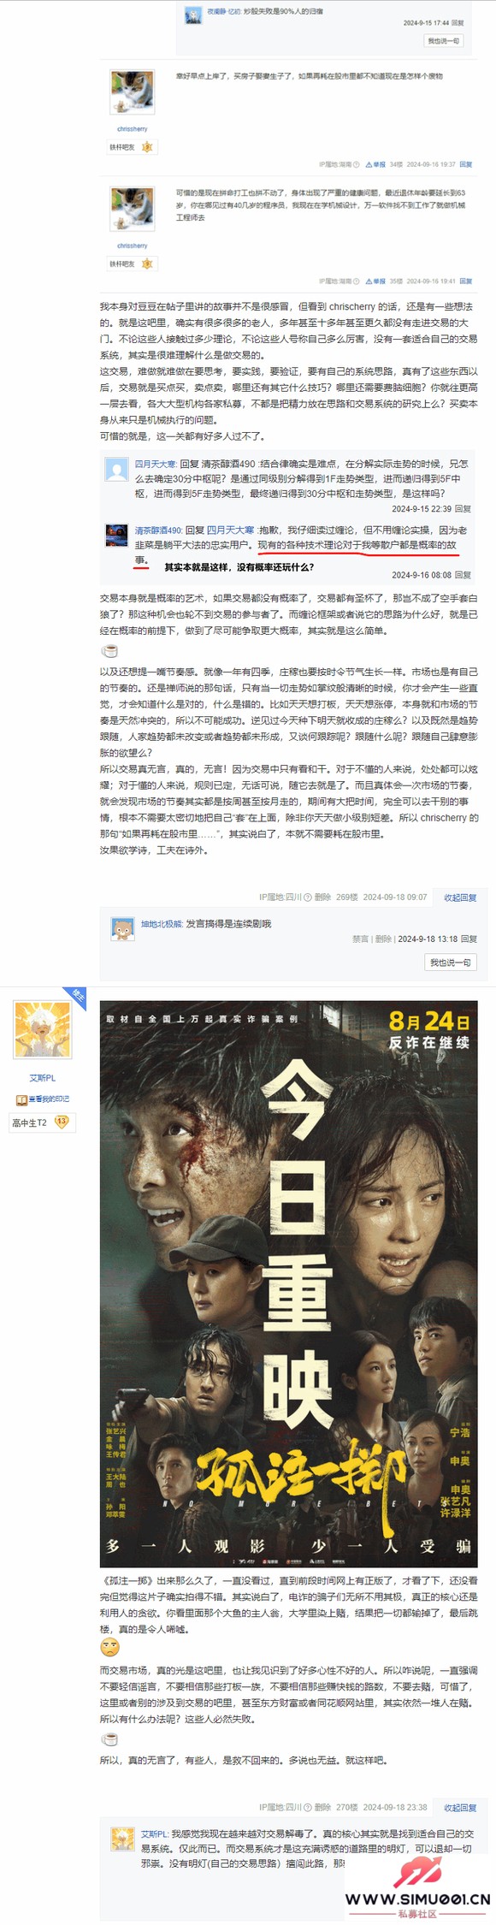
Task: Click 我也说一句 under 坤地北极熊's comment
Action: point(450,962)
